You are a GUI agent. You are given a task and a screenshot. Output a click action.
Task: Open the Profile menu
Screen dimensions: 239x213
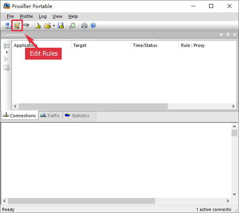(26, 16)
